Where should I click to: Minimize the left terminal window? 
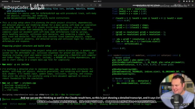[87, 5]
